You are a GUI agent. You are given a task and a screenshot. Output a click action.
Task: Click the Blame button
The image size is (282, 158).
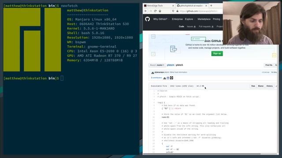[260, 86]
